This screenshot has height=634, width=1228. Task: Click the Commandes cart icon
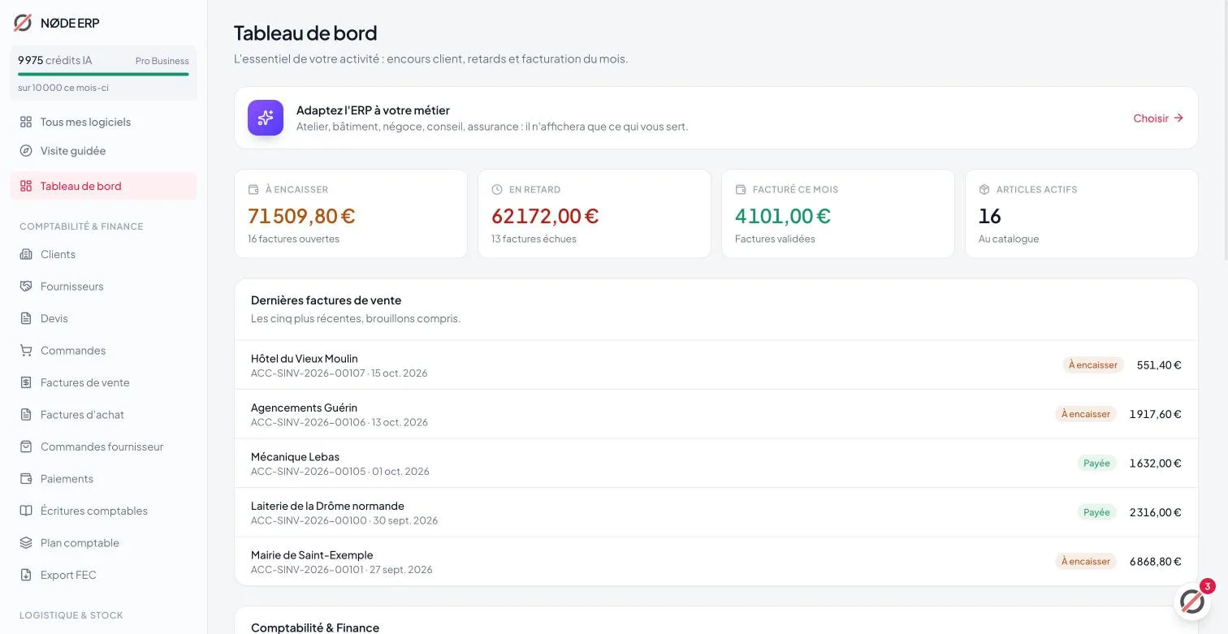pyautogui.click(x=26, y=351)
